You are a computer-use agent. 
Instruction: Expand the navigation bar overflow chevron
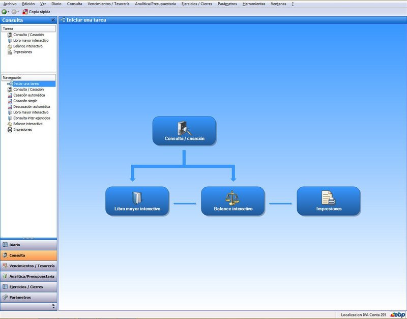tap(53, 306)
